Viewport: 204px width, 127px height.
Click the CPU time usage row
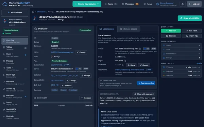[181, 67]
